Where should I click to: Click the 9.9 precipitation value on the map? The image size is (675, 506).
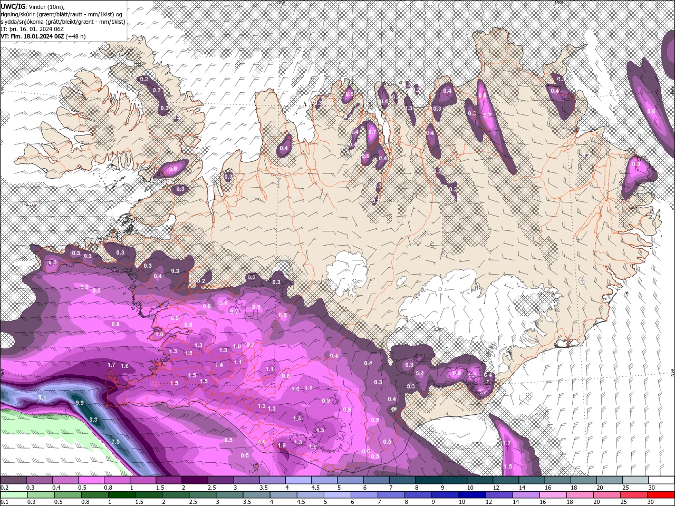pyautogui.click(x=80, y=403)
